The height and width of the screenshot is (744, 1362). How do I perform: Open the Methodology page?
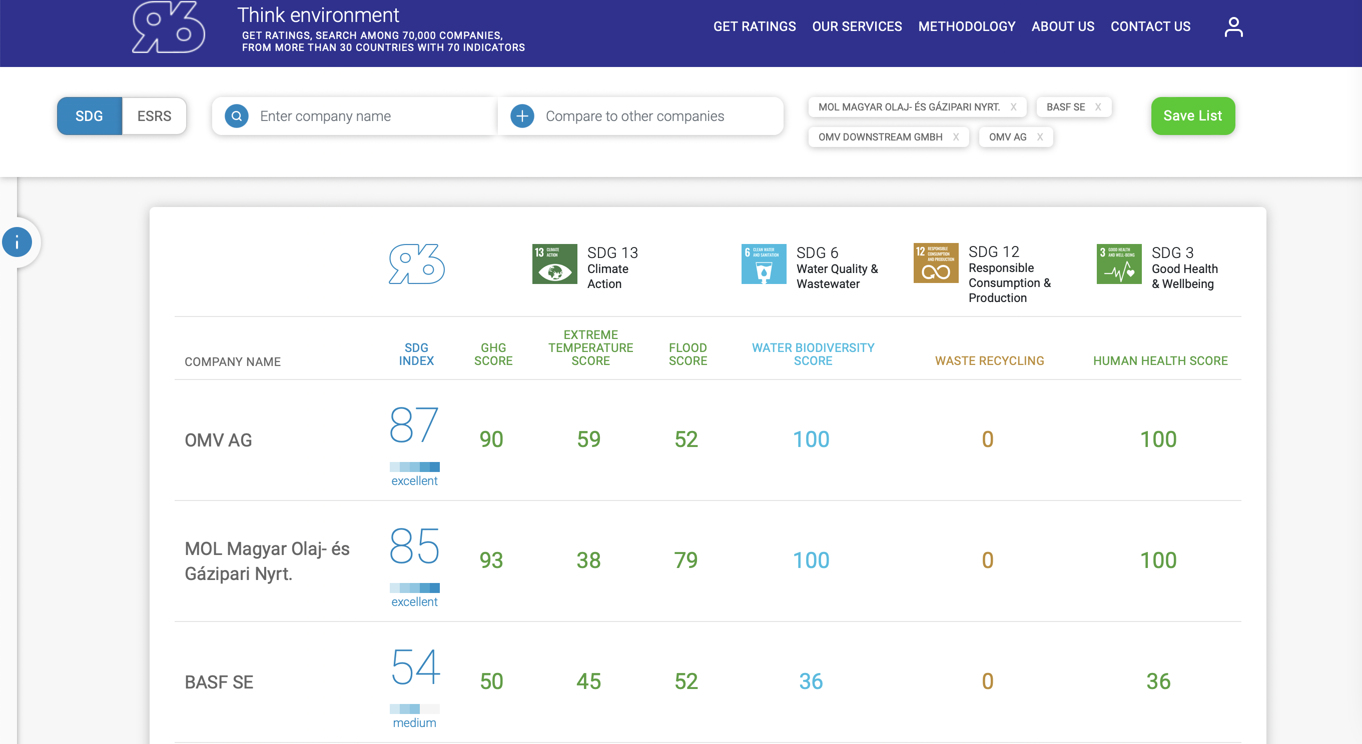967,26
